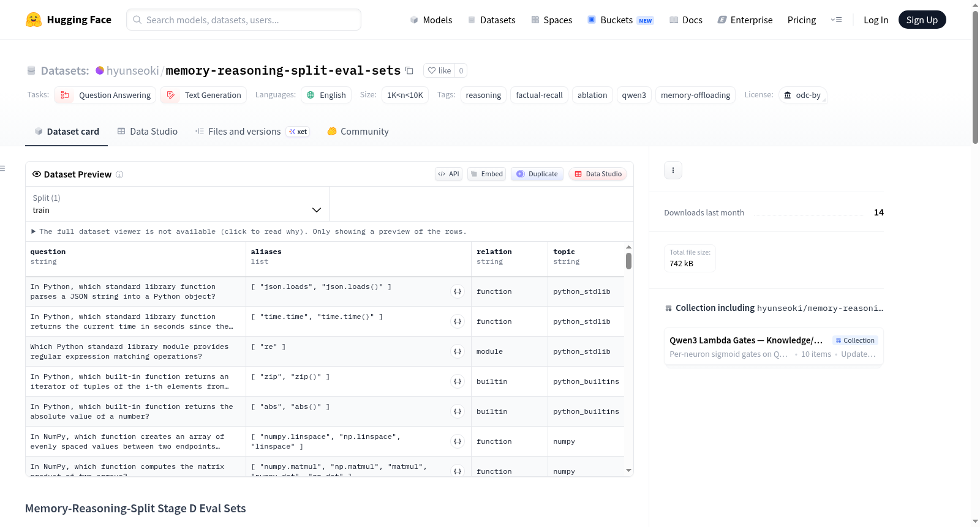Select the Question Answering task tag
The image size is (980, 527).
[105, 95]
